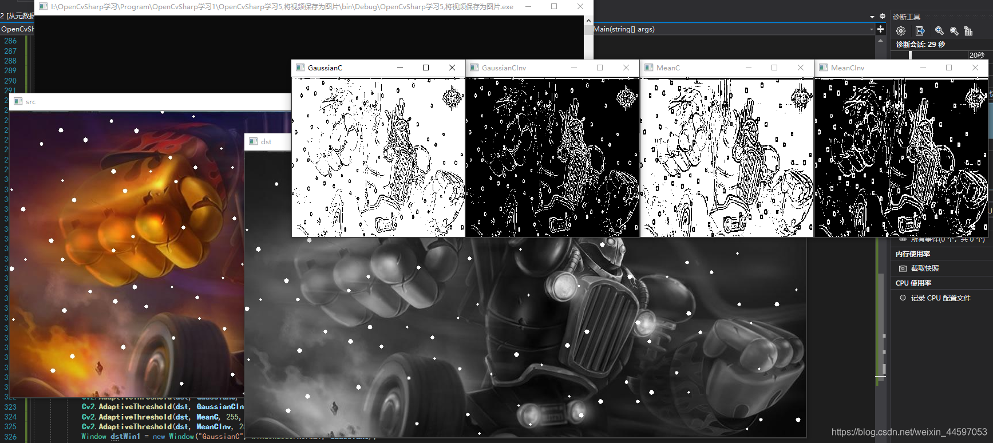Click the GaussianCInv window title icon
The image size is (993, 443).
click(x=474, y=68)
